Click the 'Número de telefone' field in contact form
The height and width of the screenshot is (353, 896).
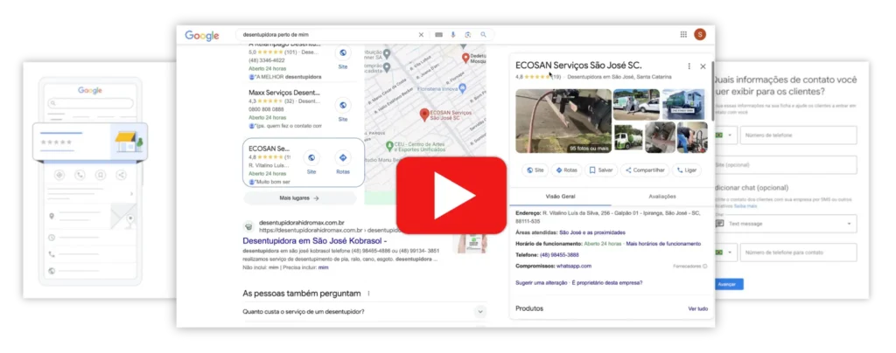click(x=798, y=135)
